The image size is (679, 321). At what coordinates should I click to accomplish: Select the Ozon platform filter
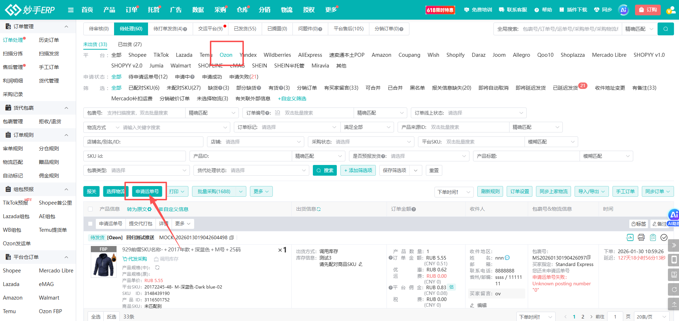pyautogui.click(x=226, y=55)
